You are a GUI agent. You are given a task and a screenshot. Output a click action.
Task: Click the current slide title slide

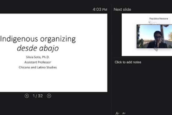[x=54, y=53]
